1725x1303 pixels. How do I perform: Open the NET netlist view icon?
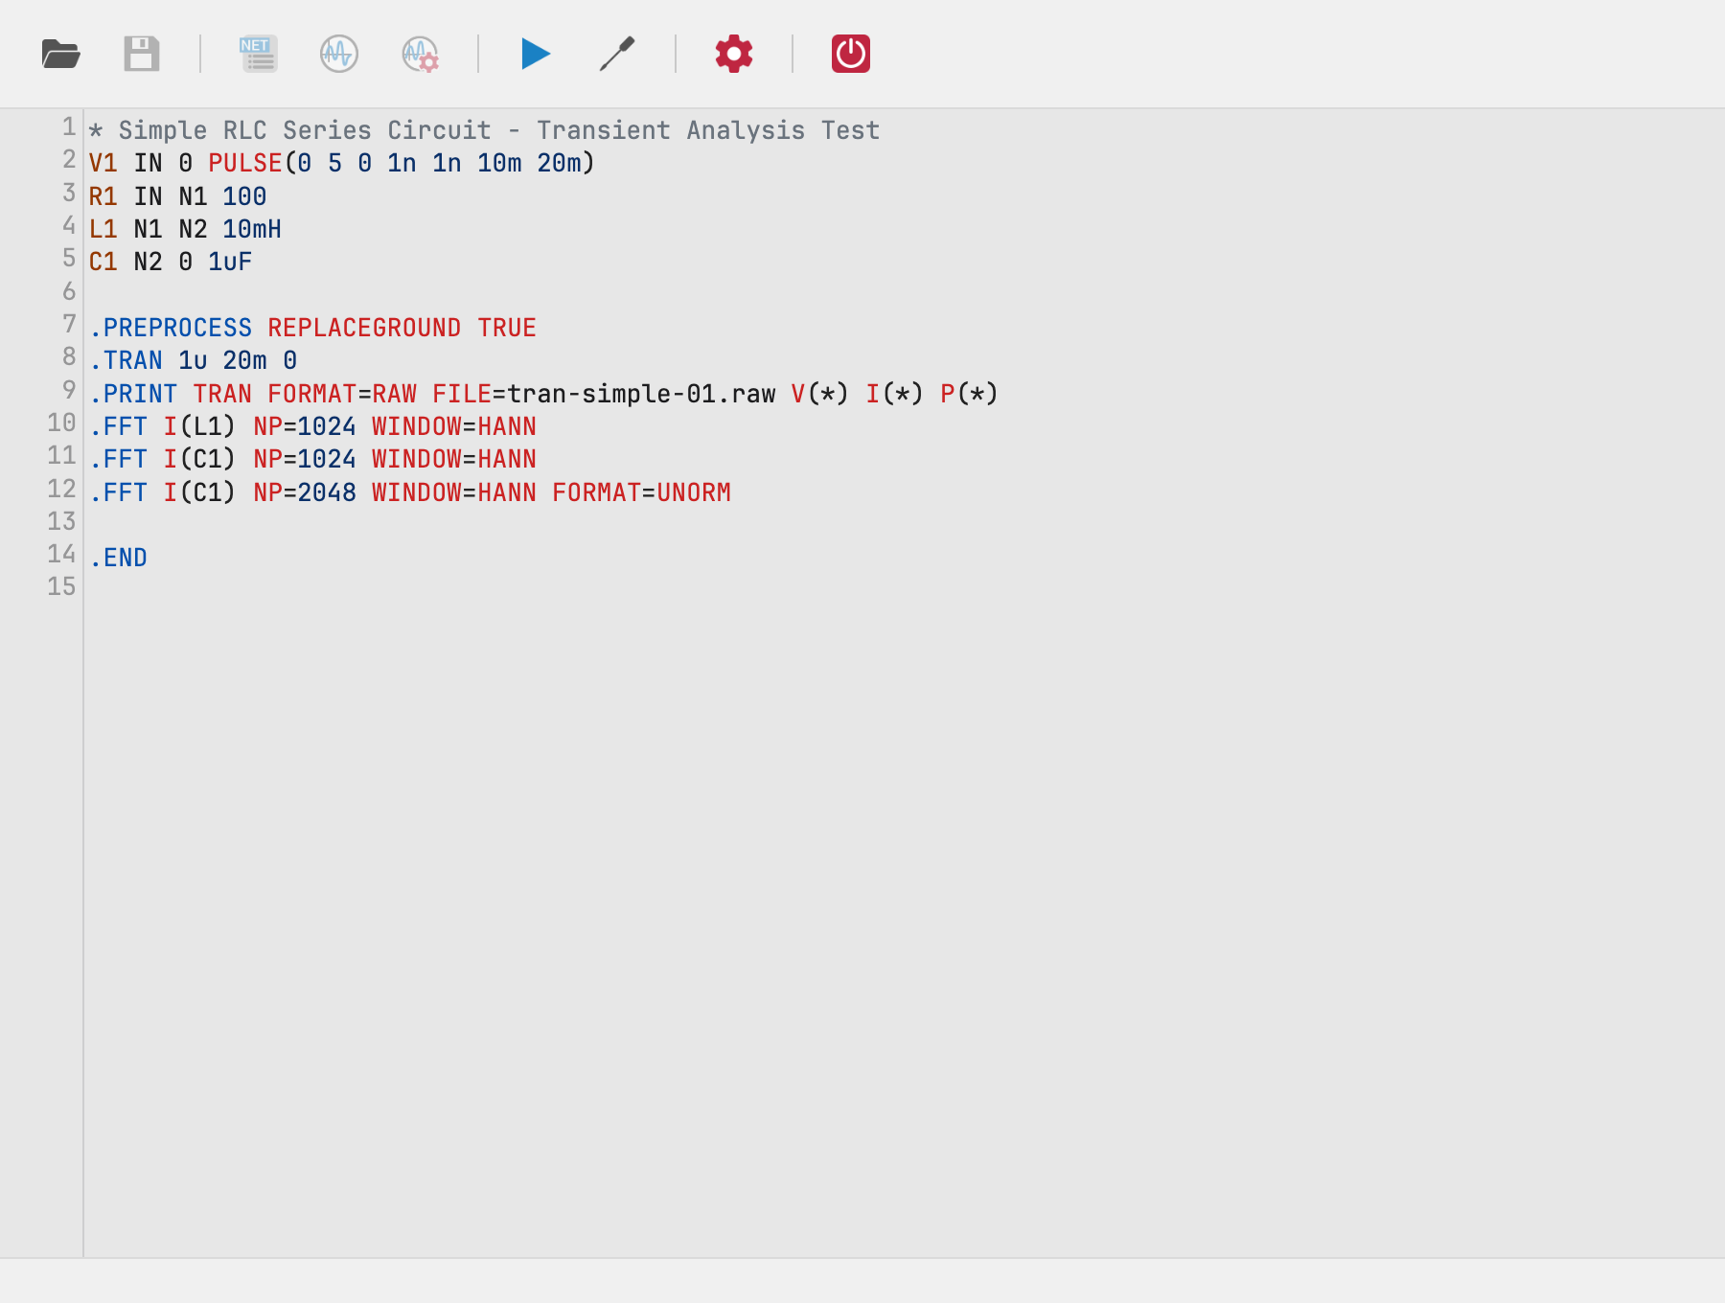tap(259, 54)
